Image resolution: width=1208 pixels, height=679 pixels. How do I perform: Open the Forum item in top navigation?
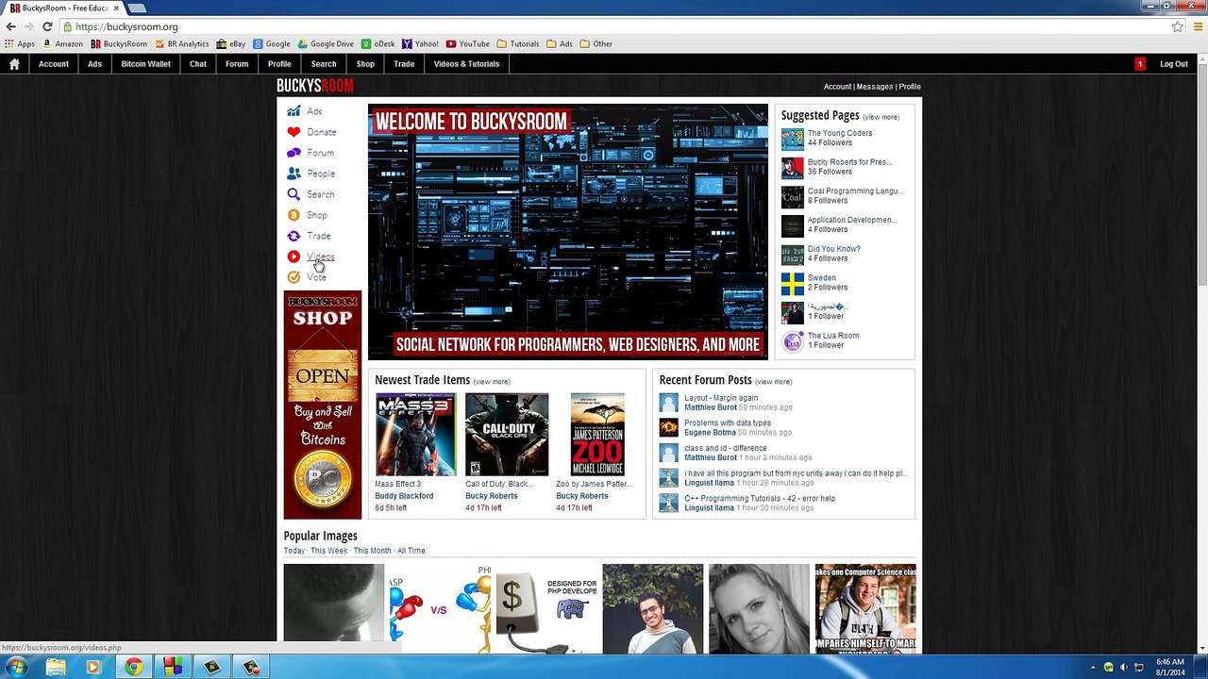click(x=237, y=64)
